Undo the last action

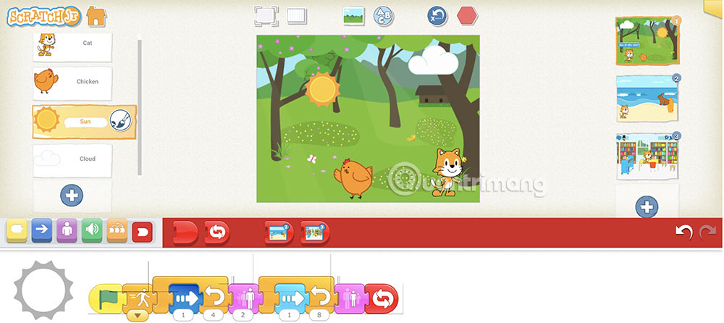(x=684, y=232)
